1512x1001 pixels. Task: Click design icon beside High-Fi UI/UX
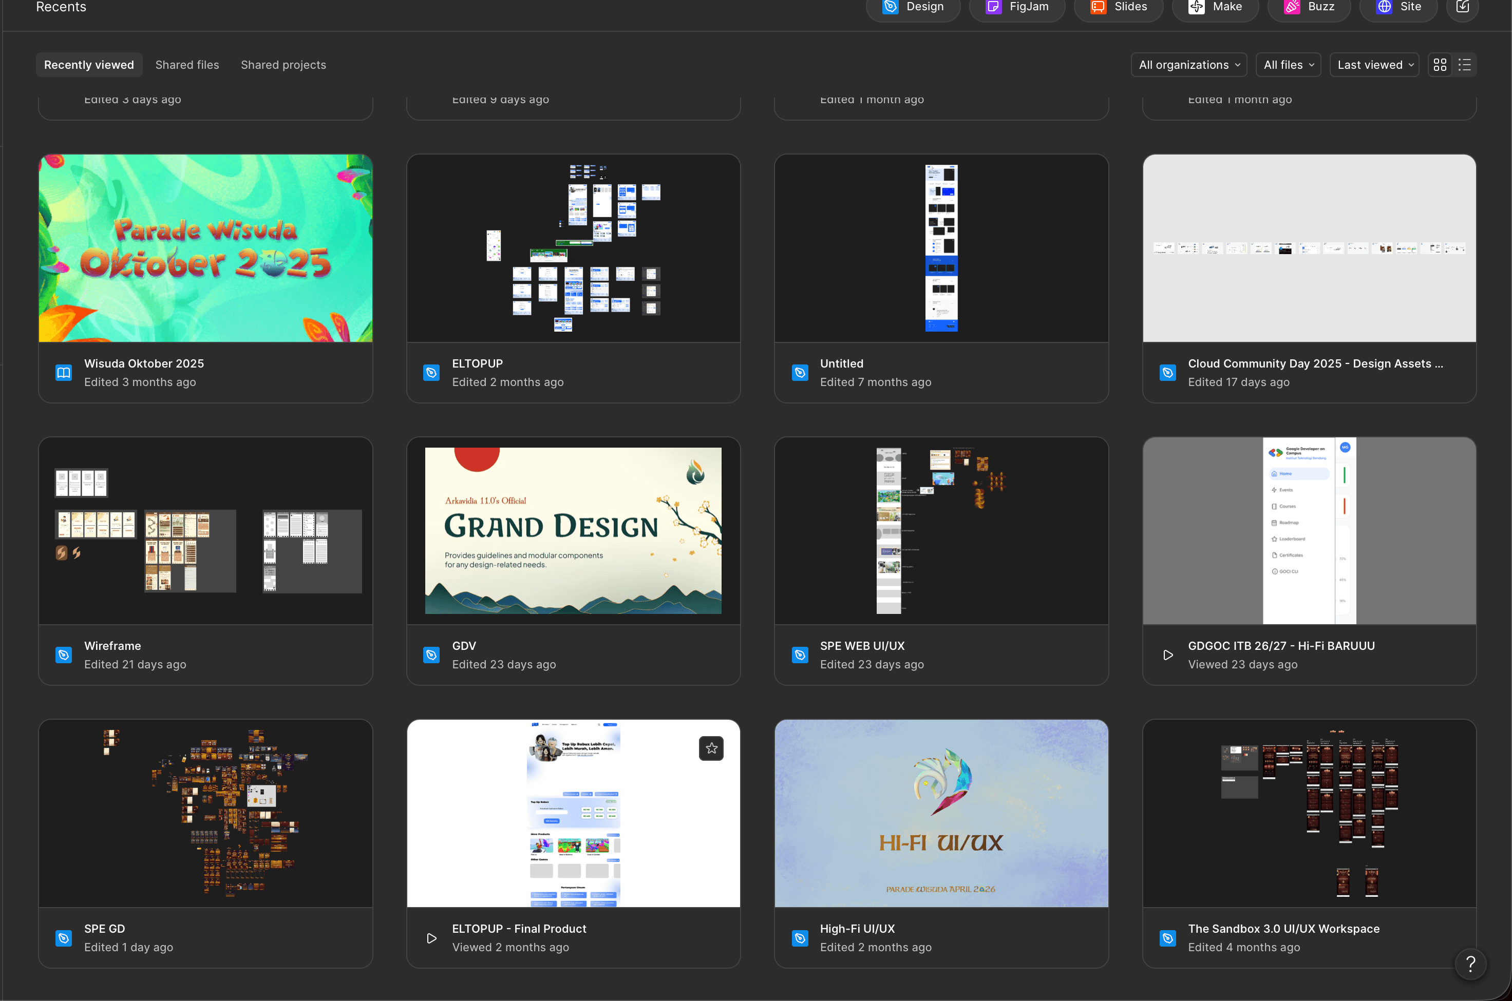tap(800, 938)
